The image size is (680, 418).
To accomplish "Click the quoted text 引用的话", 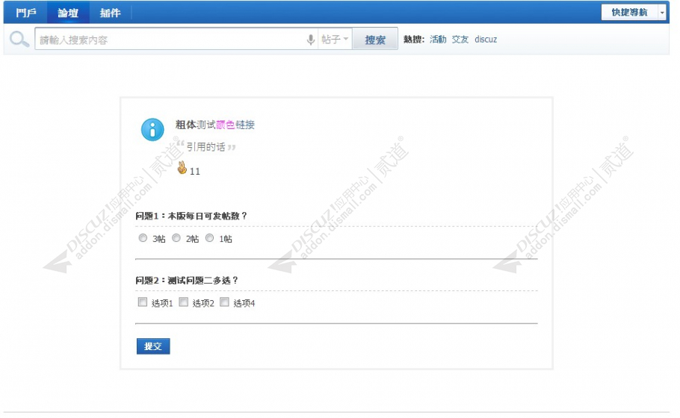I will 206,147.
